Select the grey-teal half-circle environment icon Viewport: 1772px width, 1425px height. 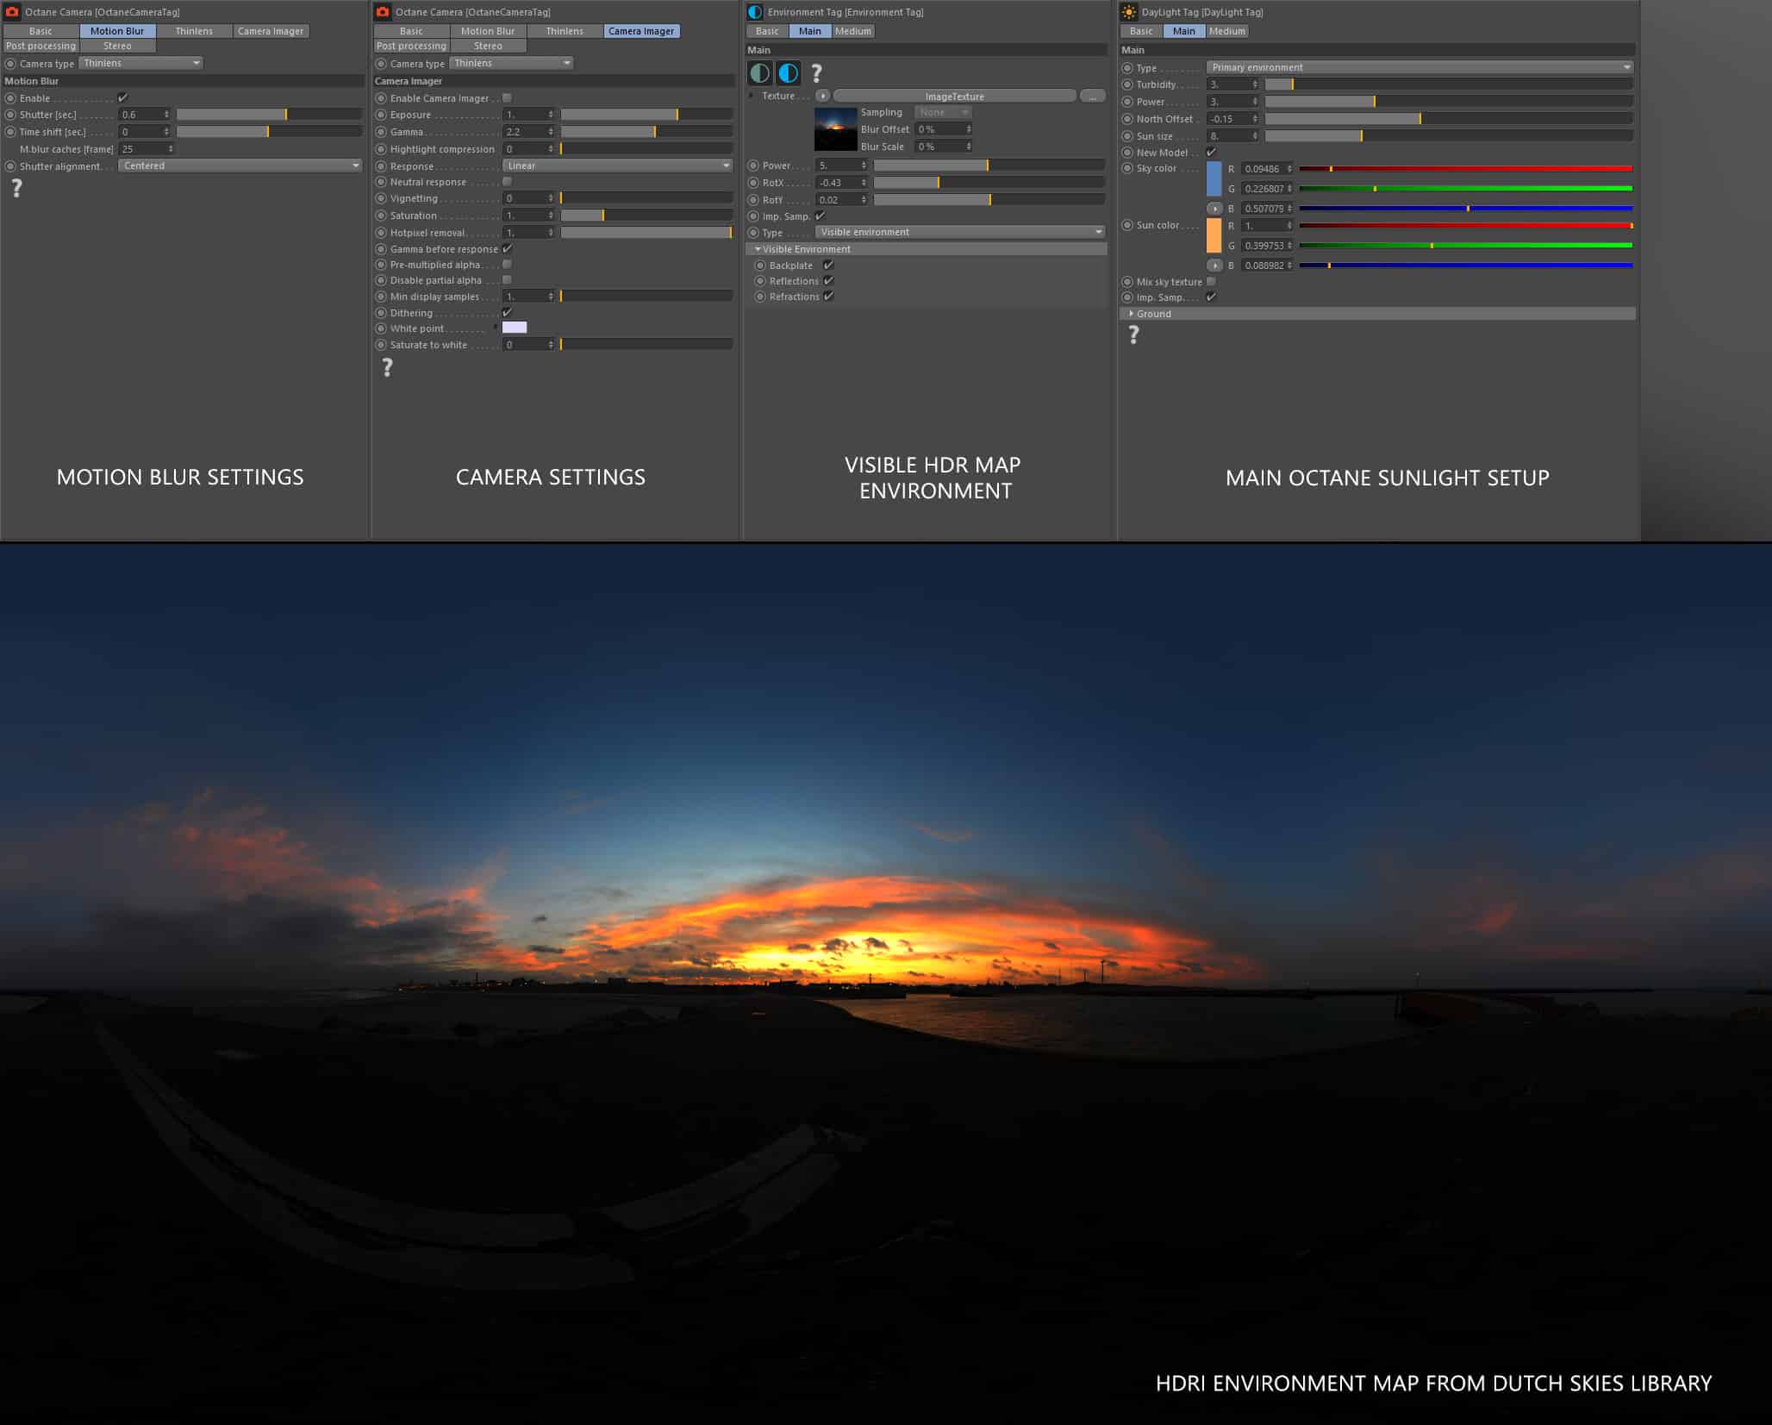point(760,73)
